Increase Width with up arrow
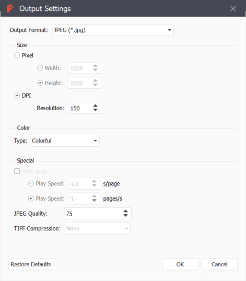This screenshot has width=246, height=281. pyautogui.click(x=95, y=66)
